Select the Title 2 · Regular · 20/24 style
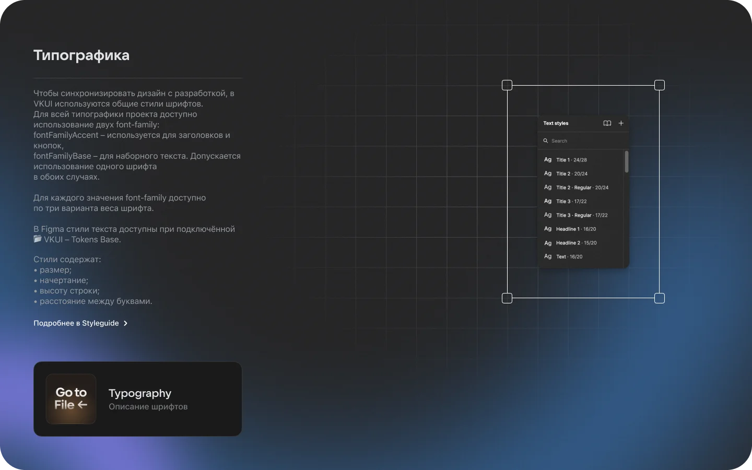The height and width of the screenshot is (470, 752). 582,187
